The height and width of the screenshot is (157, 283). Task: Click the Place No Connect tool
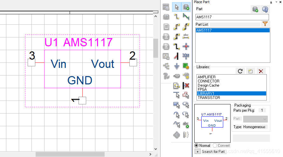(186, 86)
